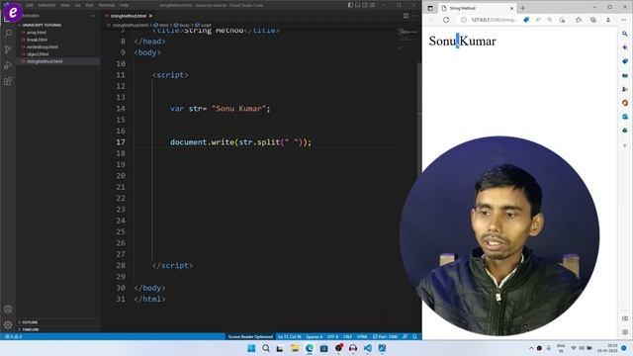This screenshot has width=633, height=356.
Task: Toggle the secondary side bar layout button
Action: pos(365,5)
